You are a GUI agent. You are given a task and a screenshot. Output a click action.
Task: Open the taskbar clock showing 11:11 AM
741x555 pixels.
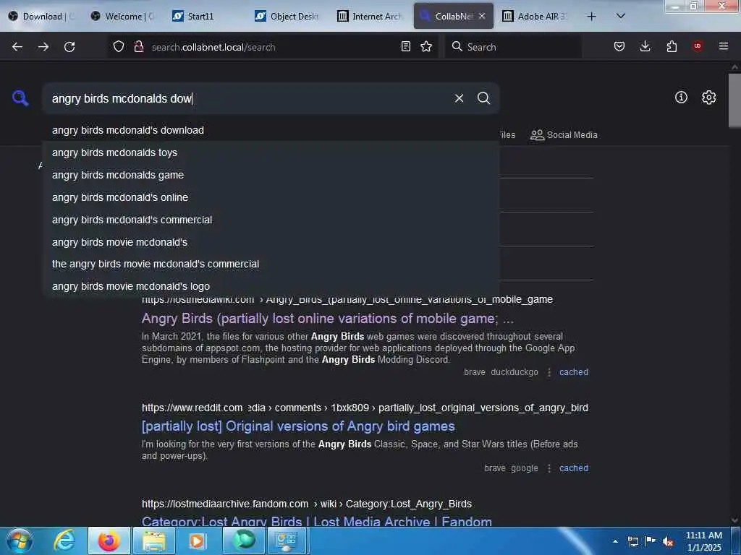pos(703,541)
